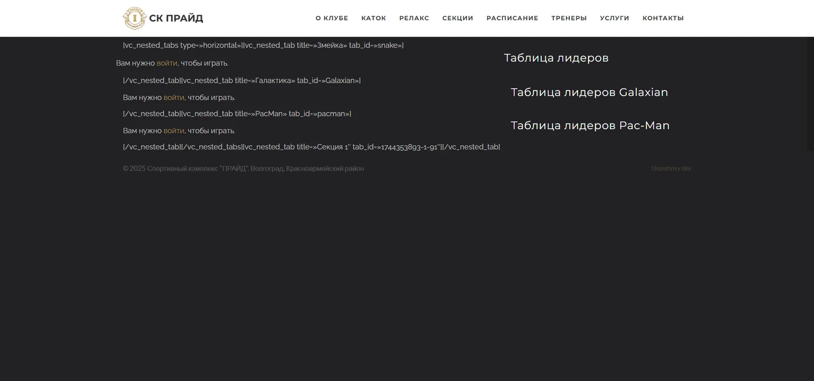Click the shortcode line mentioning Секция 1

[x=311, y=147]
